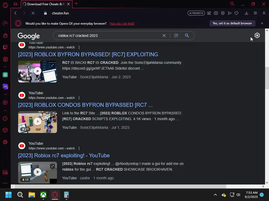Click the AI PROMPTS button
269x201 pixels.
click(196, 13)
